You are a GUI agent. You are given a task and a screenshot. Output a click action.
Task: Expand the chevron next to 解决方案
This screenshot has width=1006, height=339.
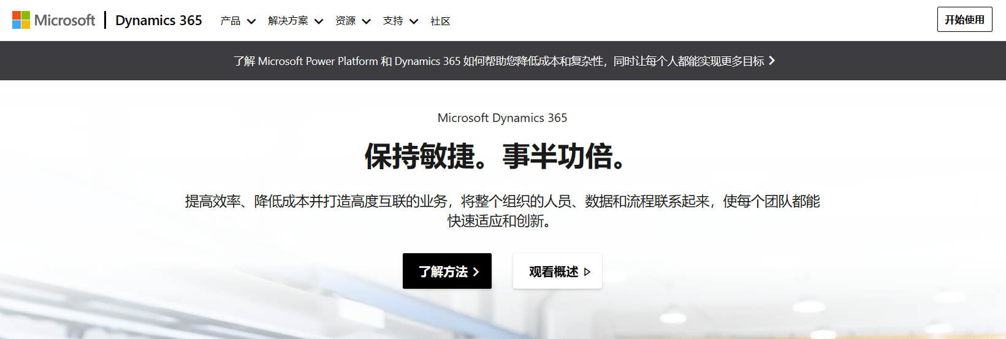(x=319, y=21)
